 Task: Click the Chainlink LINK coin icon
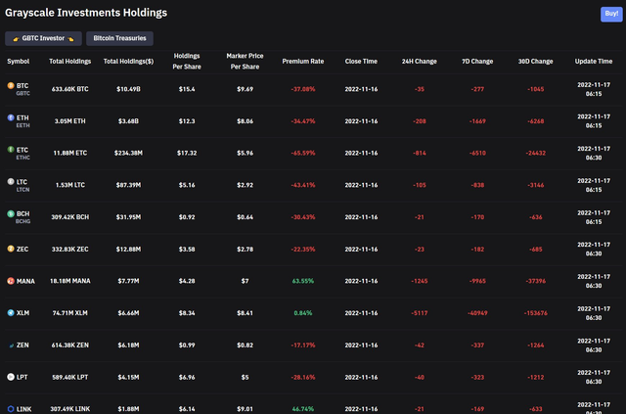[11, 408]
